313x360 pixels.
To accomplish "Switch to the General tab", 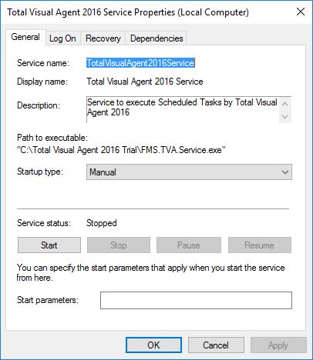I will (x=25, y=37).
